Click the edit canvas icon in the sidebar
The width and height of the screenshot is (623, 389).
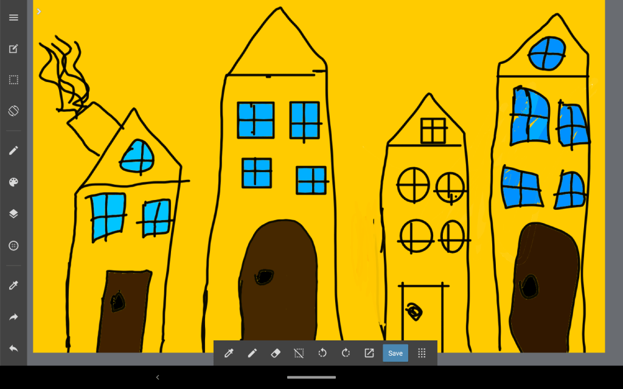pyautogui.click(x=13, y=49)
